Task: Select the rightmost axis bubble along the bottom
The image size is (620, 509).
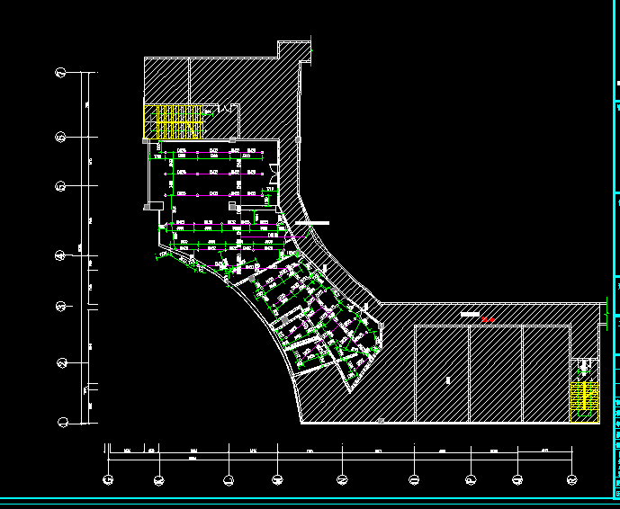Action: point(571,479)
